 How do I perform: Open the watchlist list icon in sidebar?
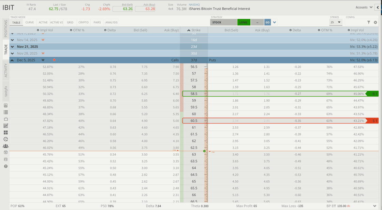click(x=5, y=112)
